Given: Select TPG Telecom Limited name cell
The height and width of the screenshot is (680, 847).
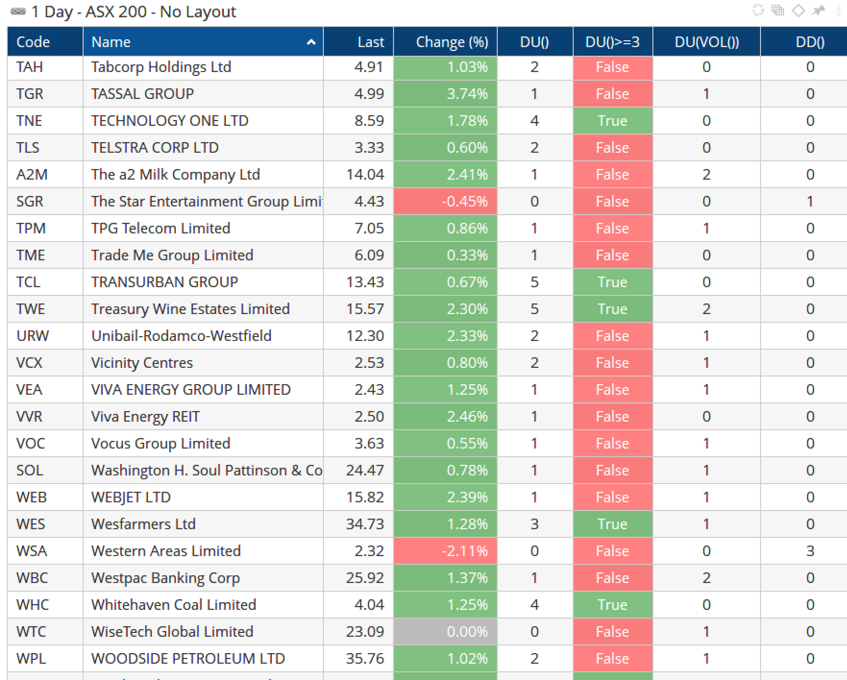Looking at the screenshot, I should tap(203, 228).
